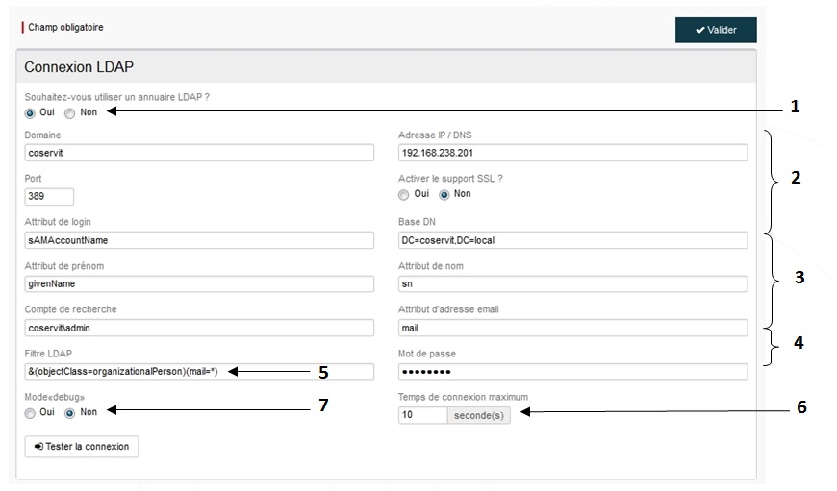Click the Attribut de nom field
This screenshot has height=491, width=837.
[x=572, y=284]
